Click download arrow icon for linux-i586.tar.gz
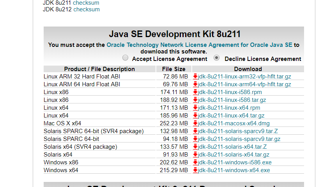 pos(195,100)
